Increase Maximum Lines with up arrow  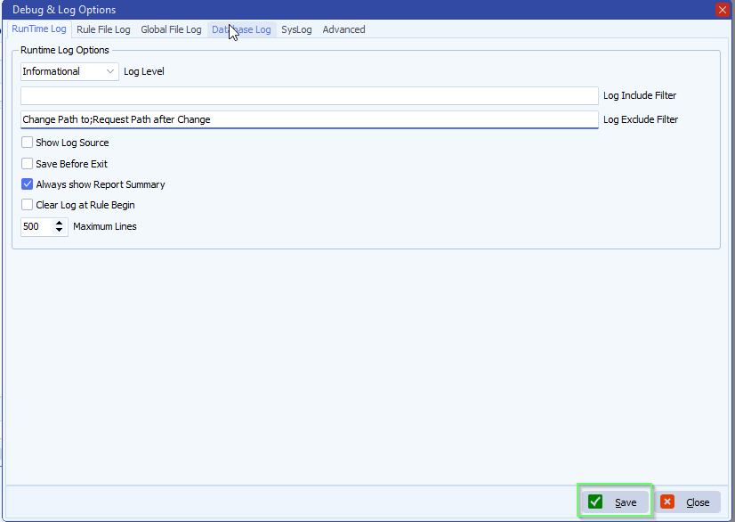coord(60,223)
